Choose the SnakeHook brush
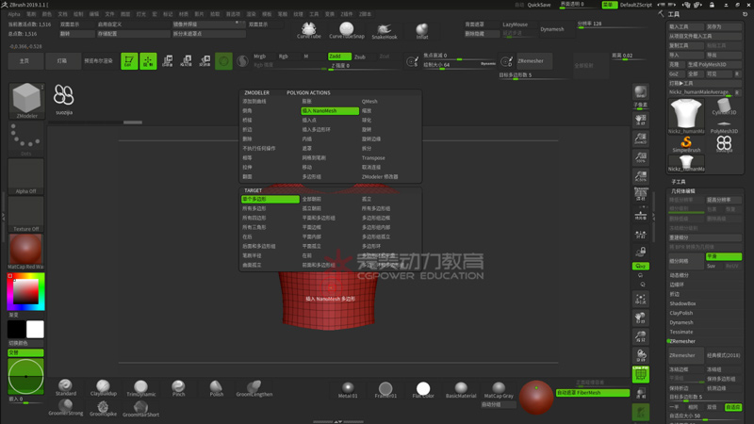Image resolution: width=754 pixels, height=424 pixels. [x=384, y=30]
